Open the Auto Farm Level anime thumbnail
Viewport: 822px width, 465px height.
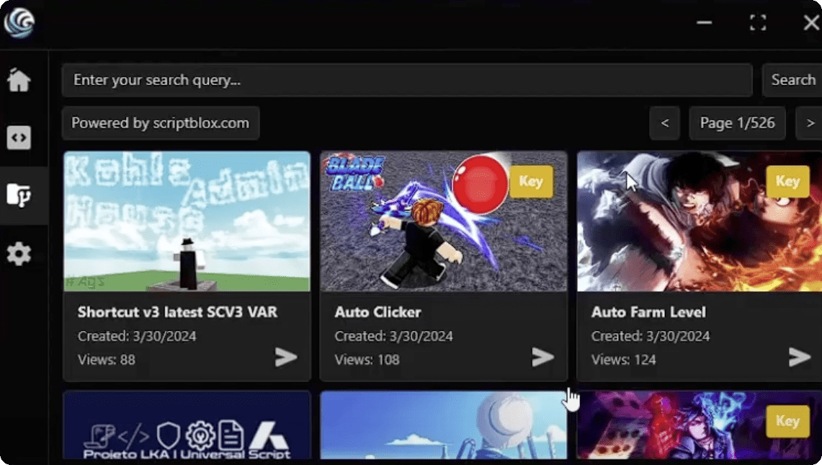coord(700,221)
